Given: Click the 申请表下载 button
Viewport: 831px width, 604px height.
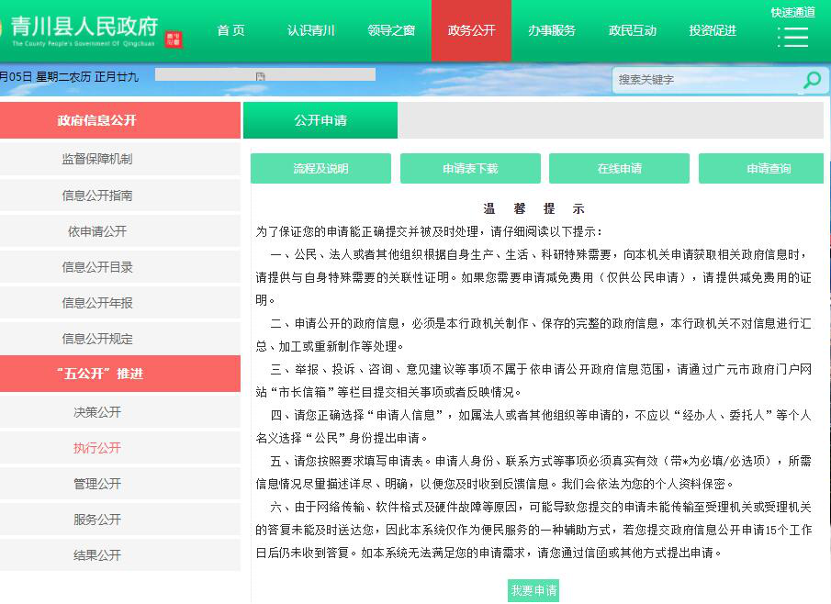Looking at the screenshot, I should 470,169.
